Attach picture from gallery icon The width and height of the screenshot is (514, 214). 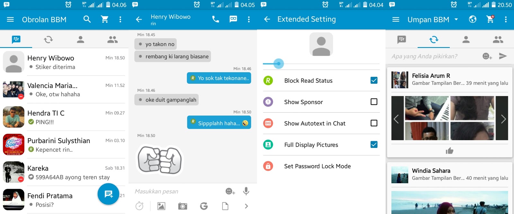click(161, 206)
